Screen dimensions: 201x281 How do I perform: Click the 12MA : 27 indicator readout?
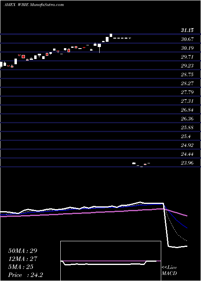(x=23, y=259)
